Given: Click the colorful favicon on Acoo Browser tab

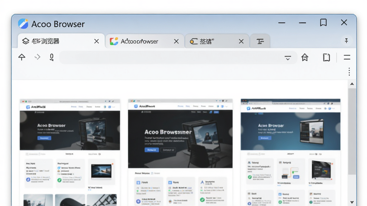Looking at the screenshot, I should tap(114, 41).
